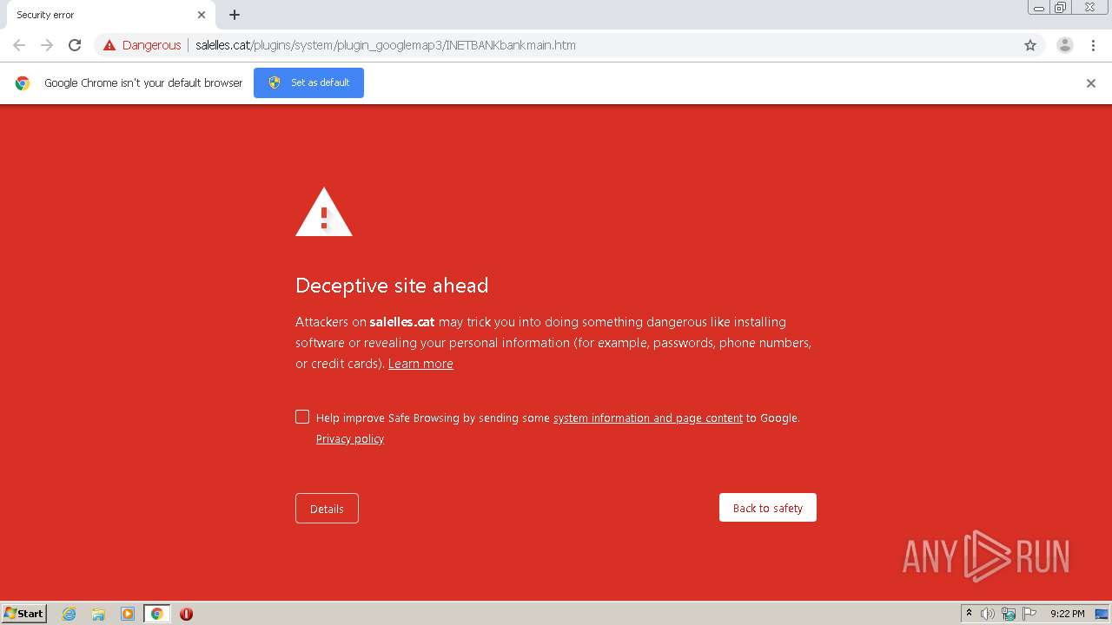Click the Show desktop button
This screenshot has width=1112, height=625.
tap(1102, 614)
